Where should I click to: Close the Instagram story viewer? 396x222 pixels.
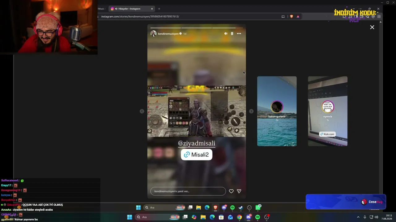372,27
